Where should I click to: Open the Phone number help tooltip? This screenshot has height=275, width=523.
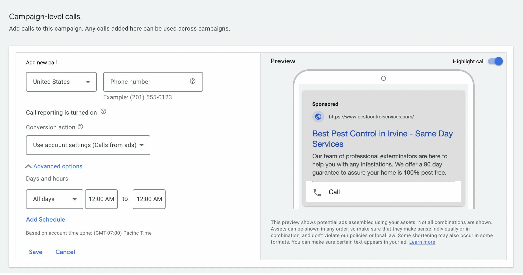[x=192, y=81]
